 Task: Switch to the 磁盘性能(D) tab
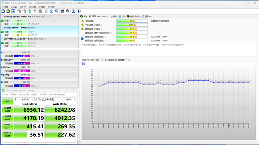(x=134, y=17)
